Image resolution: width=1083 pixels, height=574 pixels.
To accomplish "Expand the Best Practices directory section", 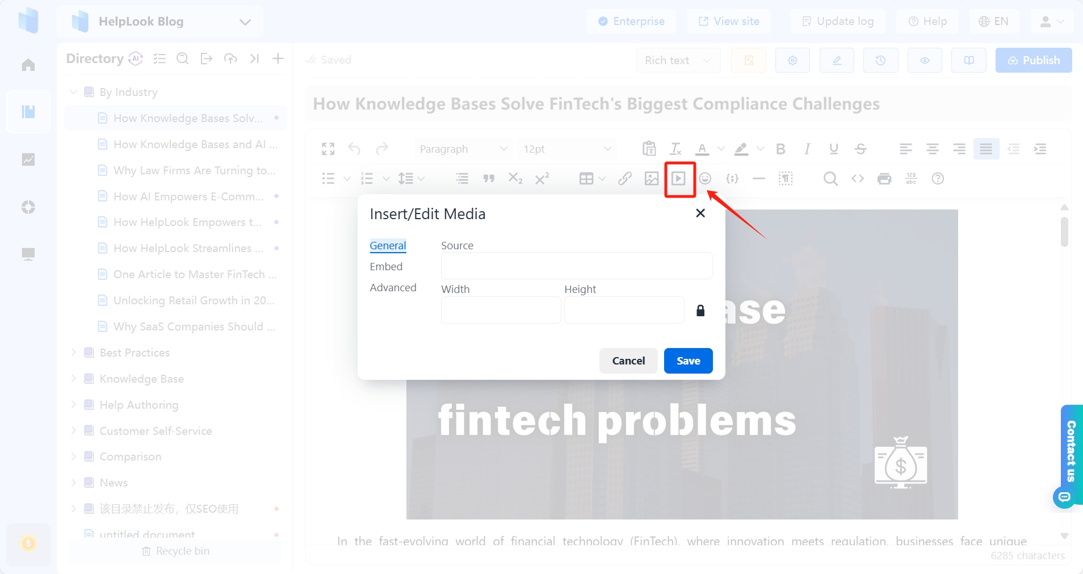I will (x=74, y=352).
